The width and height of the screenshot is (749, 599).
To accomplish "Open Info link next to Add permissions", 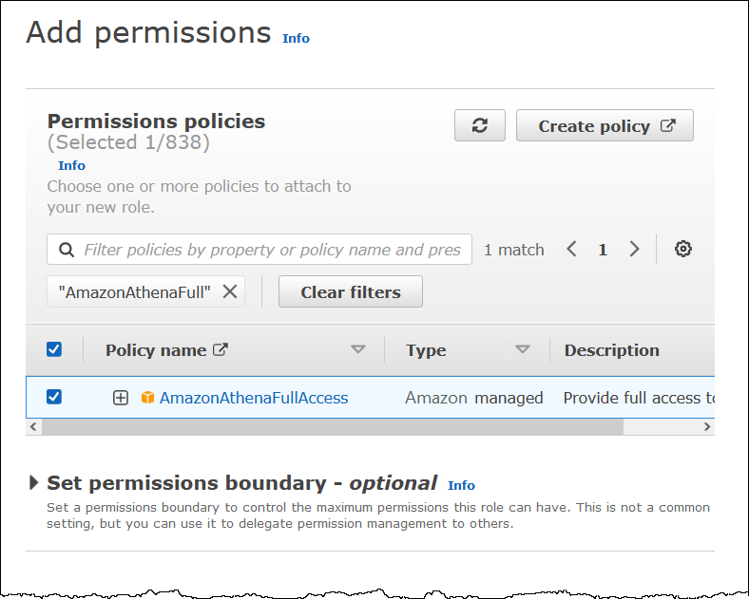I will tap(296, 38).
